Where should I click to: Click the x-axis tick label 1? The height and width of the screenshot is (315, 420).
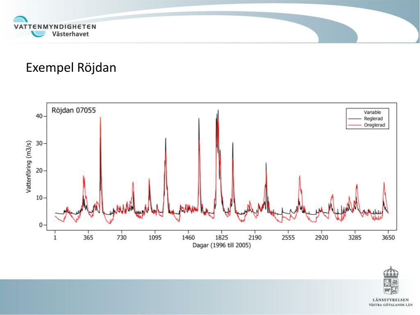click(55, 237)
